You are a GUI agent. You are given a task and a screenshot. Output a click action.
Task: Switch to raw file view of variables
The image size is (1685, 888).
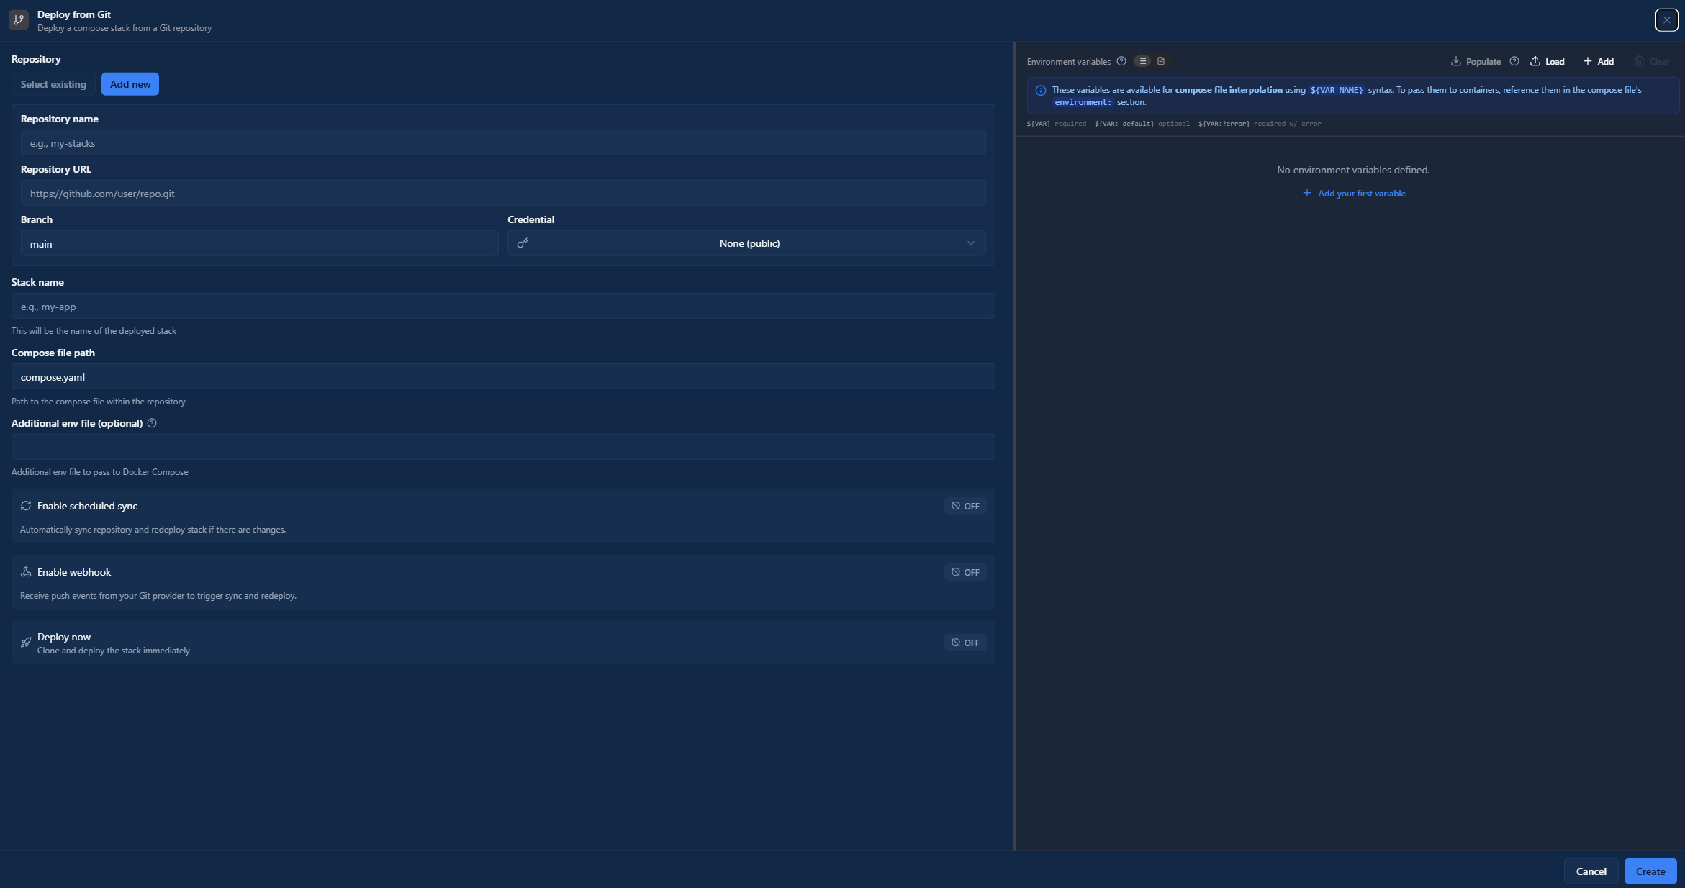[1161, 61]
